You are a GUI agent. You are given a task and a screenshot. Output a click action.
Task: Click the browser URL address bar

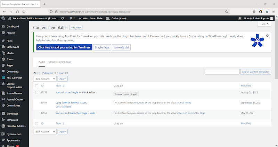(x=139, y=12)
